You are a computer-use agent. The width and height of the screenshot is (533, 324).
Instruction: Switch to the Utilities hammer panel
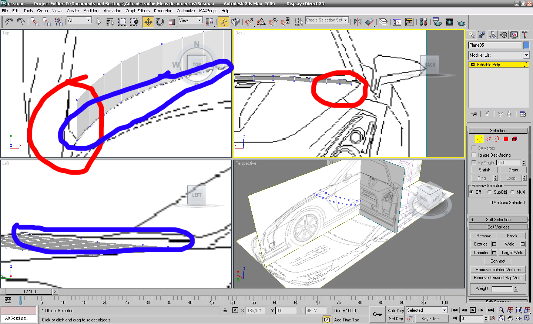tap(524, 35)
